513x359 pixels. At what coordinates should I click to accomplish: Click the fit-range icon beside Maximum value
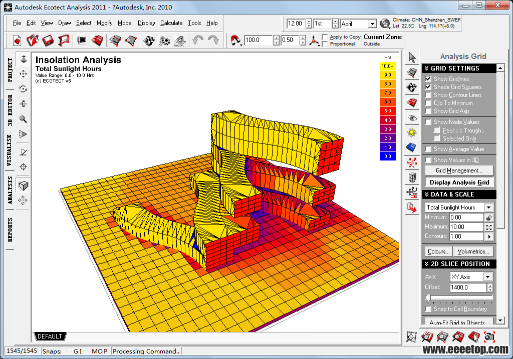pyautogui.click(x=489, y=227)
